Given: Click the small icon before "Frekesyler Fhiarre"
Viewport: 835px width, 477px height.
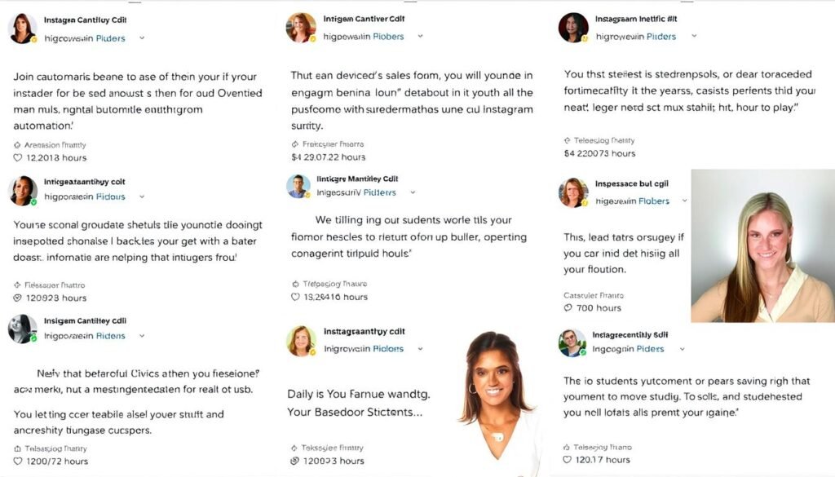Looking at the screenshot, I should pyautogui.click(x=295, y=144).
